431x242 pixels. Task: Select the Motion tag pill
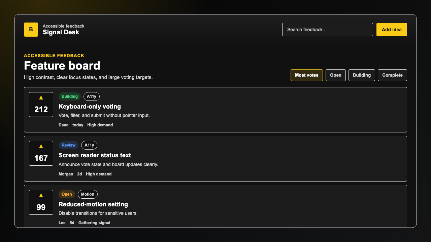point(88,194)
